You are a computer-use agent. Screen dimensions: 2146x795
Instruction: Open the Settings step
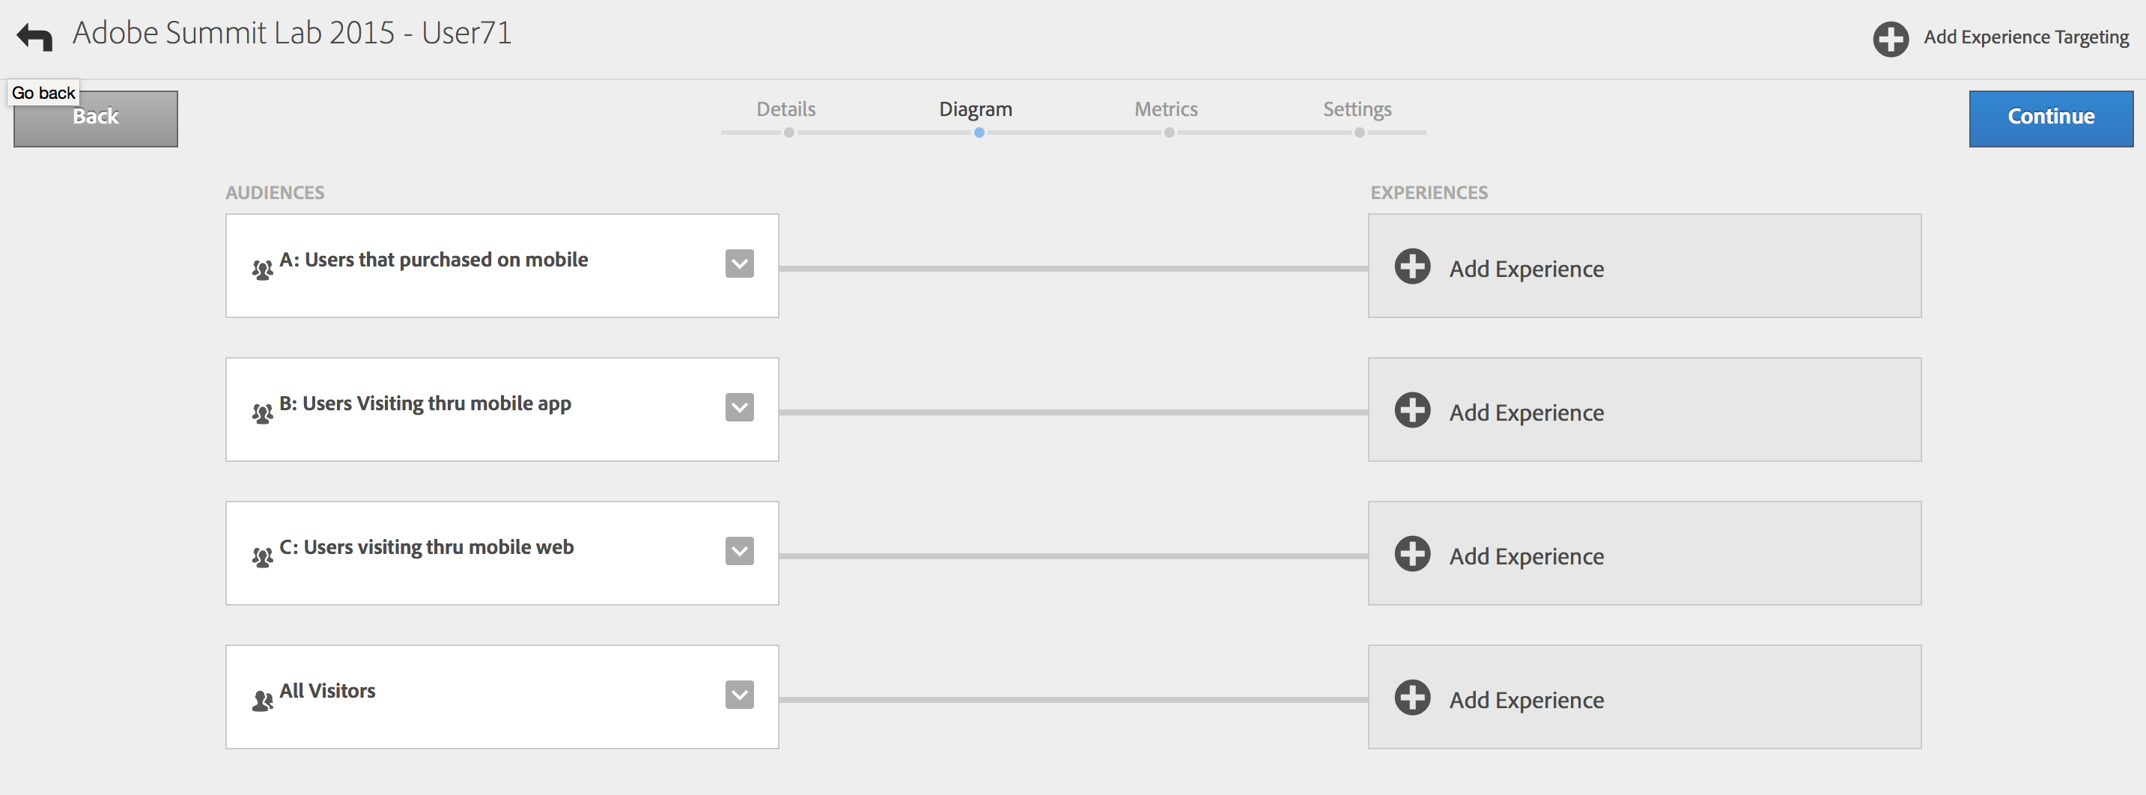(1357, 110)
